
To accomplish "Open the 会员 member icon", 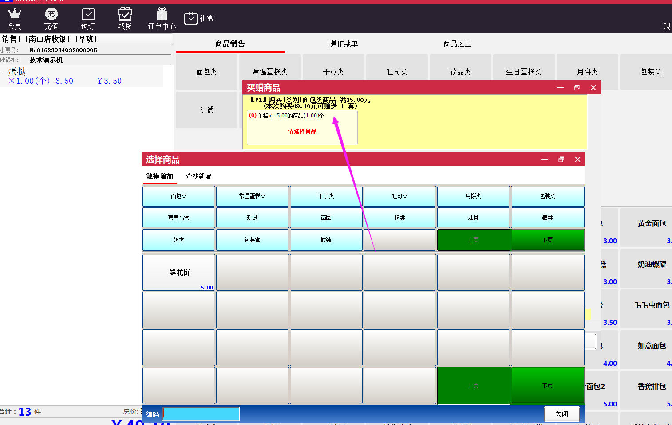I will click(x=15, y=19).
